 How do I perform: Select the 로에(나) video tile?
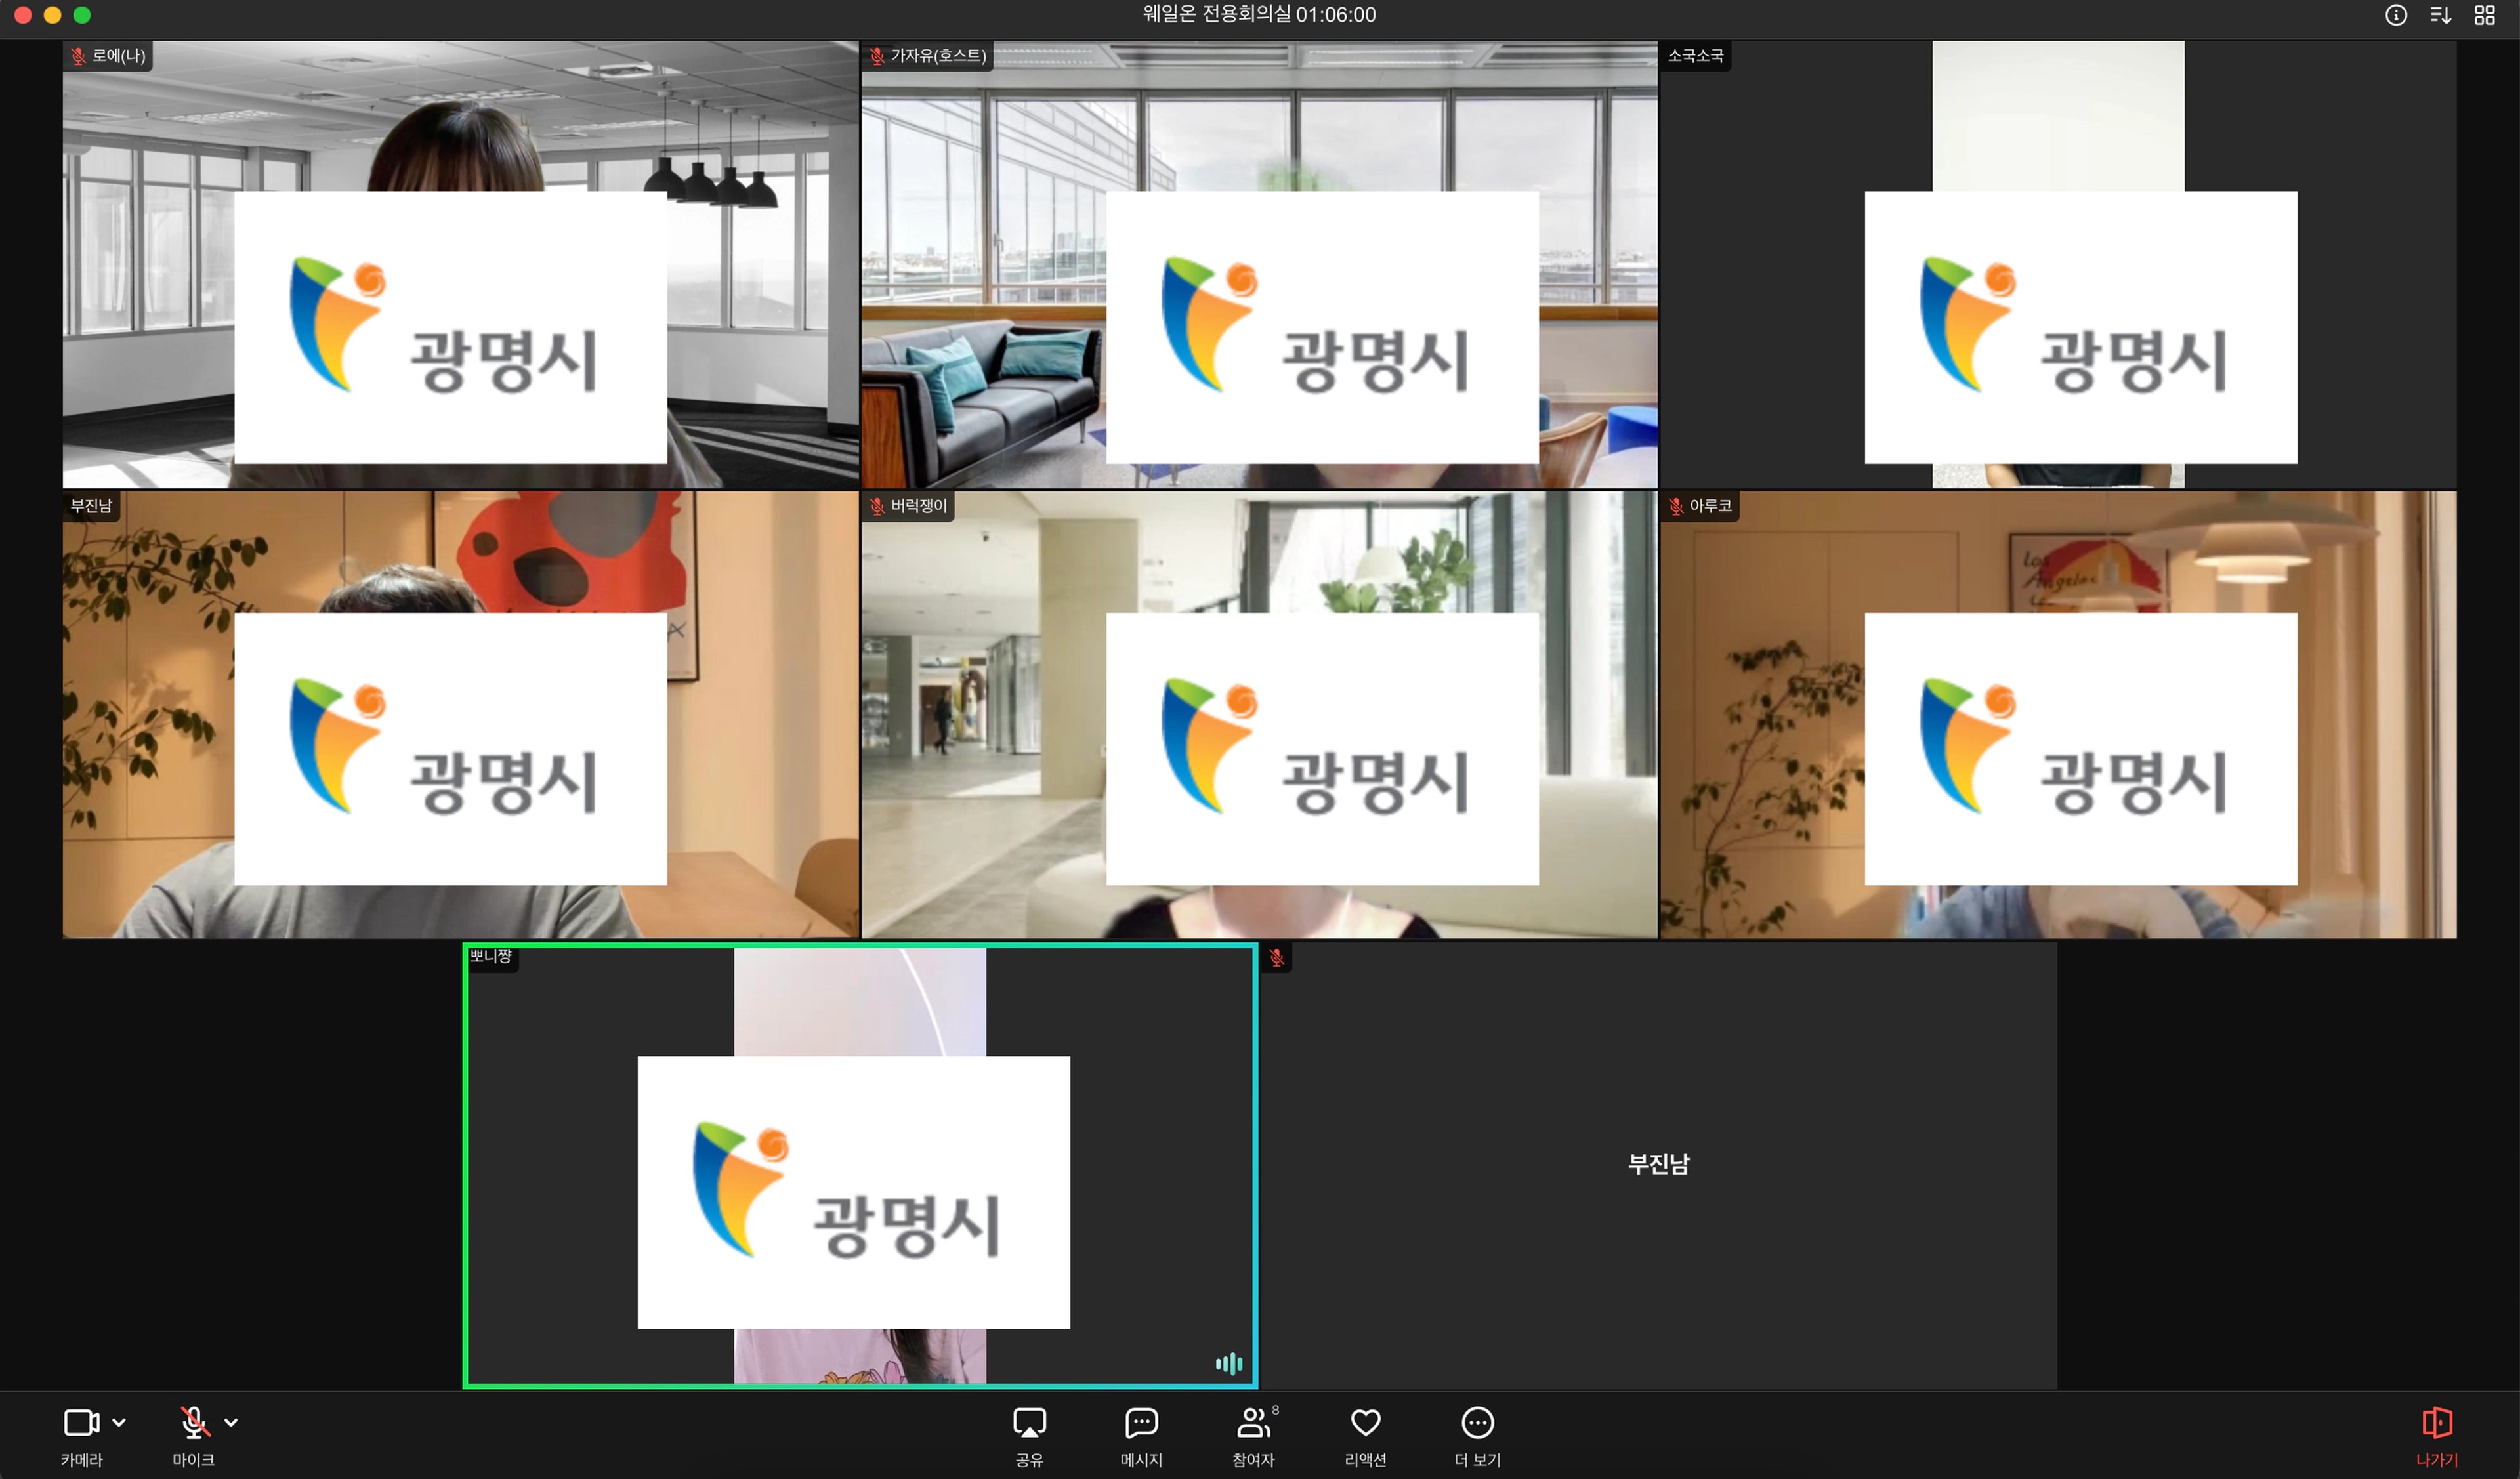(x=460, y=264)
